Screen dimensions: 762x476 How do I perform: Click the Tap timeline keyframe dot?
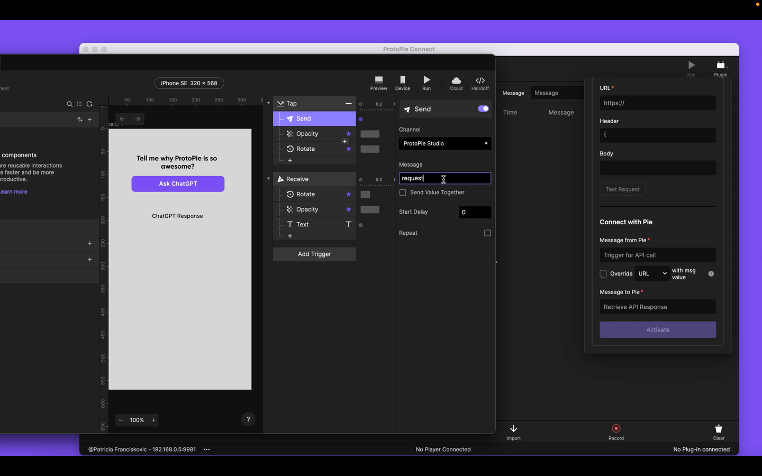pyautogui.click(x=361, y=120)
